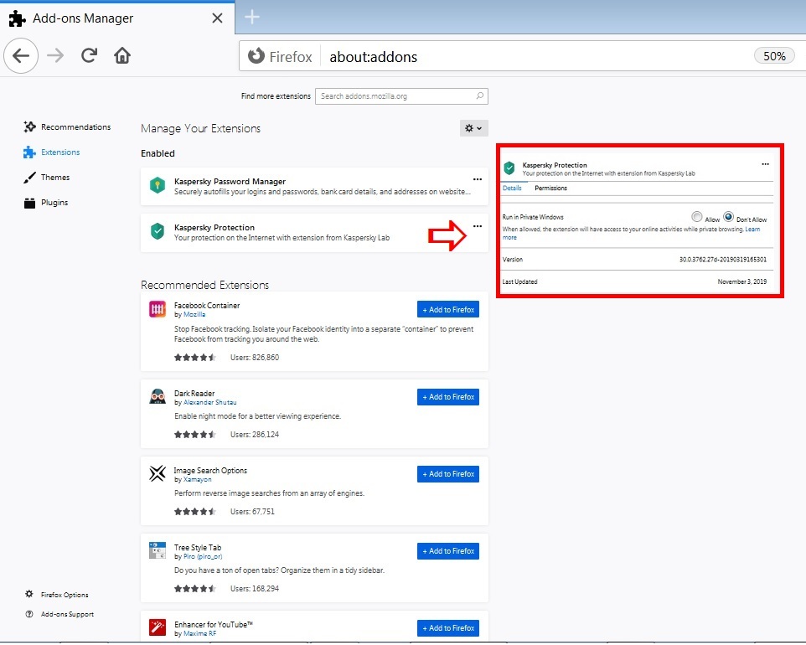The height and width of the screenshot is (645, 806).
Task: Click the Search addons.mozilla.org field
Action: tap(401, 96)
